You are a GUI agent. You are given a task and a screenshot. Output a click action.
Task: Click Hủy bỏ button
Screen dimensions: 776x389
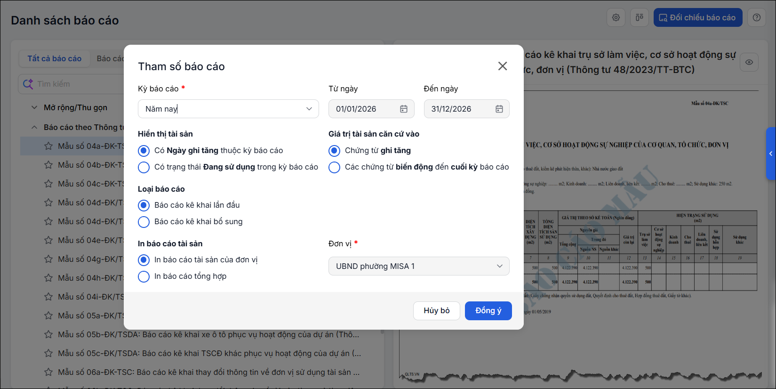pyautogui.click(x=437, y=311)
